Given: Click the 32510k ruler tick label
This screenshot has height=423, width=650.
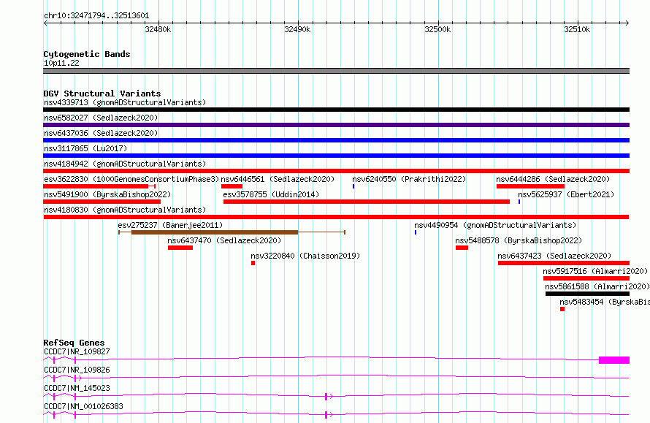Looking at the screenshot, I should coord(578,29).
